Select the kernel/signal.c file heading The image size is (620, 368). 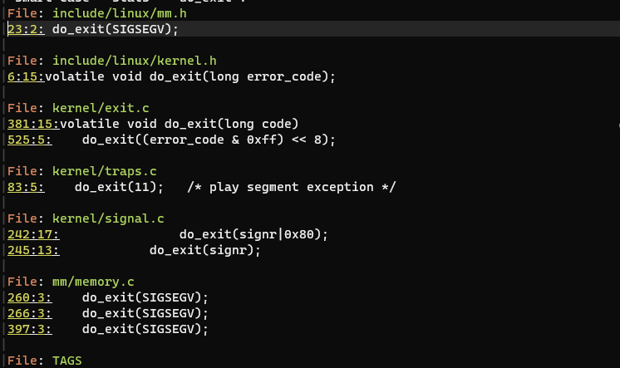tap(108, 218)
